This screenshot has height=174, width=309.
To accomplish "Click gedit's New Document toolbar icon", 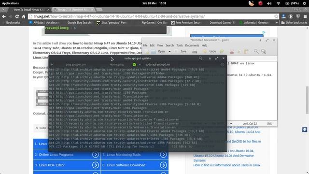I will [147, 52].
